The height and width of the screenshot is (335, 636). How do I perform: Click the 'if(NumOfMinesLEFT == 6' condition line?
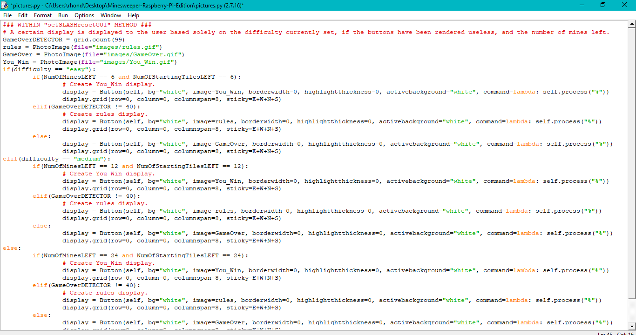(137, 77)
